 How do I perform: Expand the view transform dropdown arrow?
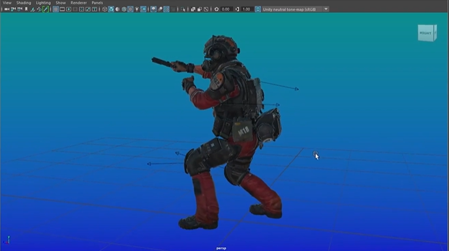pyautogui.click(x=326, y=9)
